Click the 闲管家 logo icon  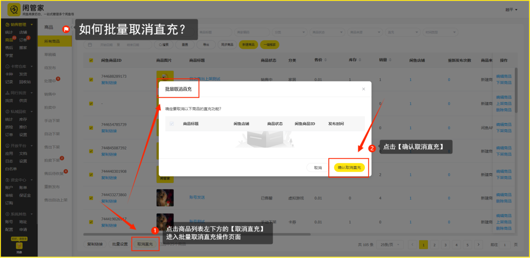click(x=14, y=9)
